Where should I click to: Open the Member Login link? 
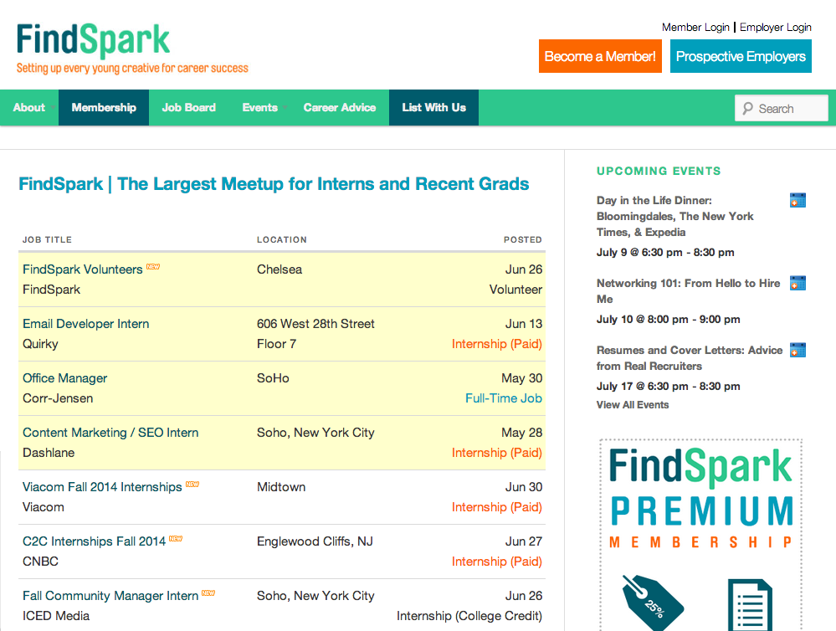[x=695, y=28]
